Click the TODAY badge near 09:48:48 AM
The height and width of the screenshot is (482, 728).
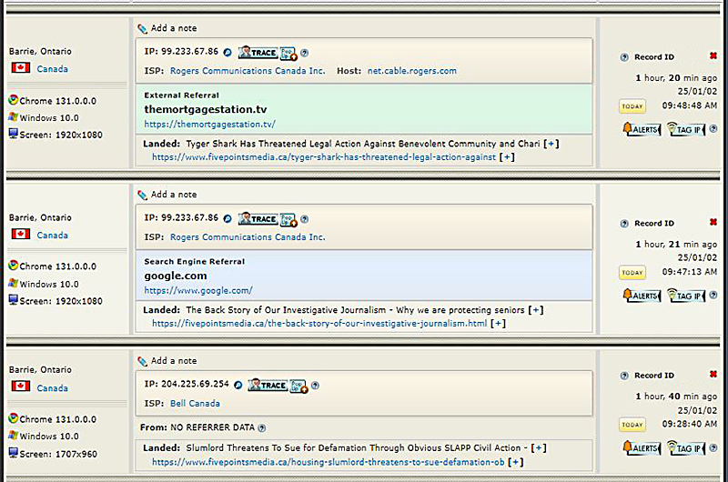pos(632,106)
